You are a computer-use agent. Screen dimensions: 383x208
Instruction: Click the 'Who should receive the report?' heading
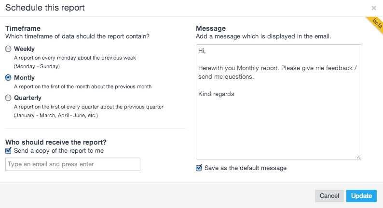[x=56, y=142]
